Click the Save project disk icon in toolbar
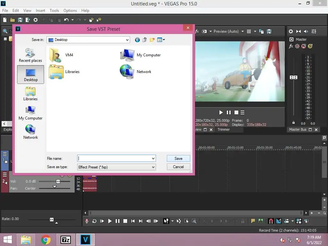The width and height of the screenshot is (328, 246). 20,20
